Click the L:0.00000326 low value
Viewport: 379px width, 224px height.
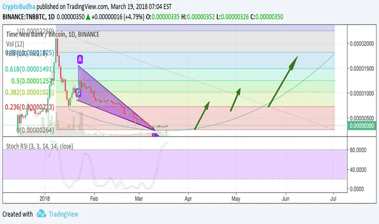(x=233, y=17)
